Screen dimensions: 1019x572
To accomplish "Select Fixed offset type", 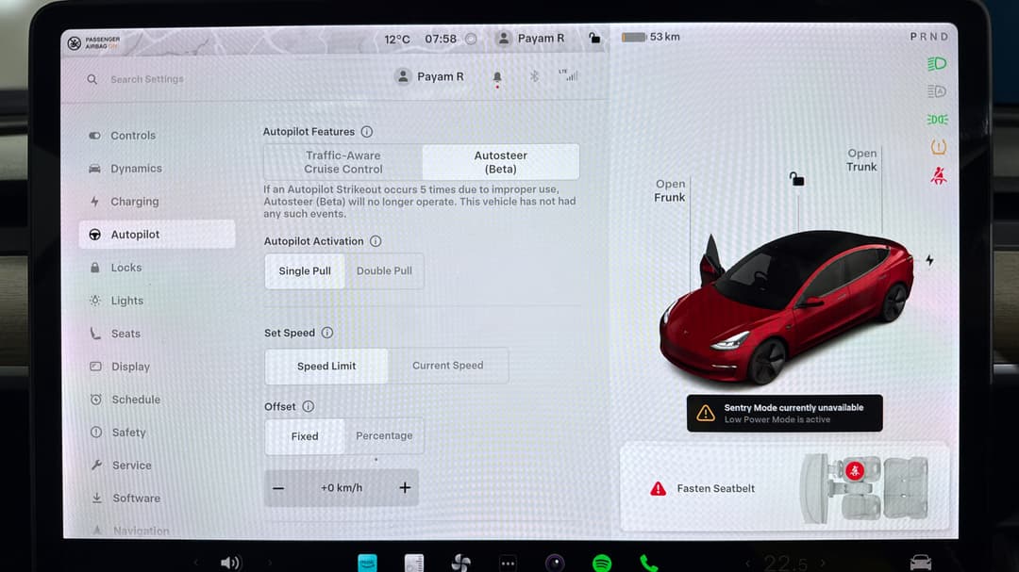I will [x=305, y=436].
